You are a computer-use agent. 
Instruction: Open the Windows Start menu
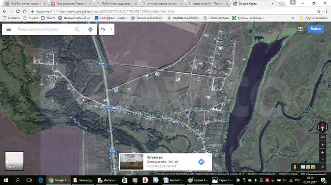pos(6,180)
